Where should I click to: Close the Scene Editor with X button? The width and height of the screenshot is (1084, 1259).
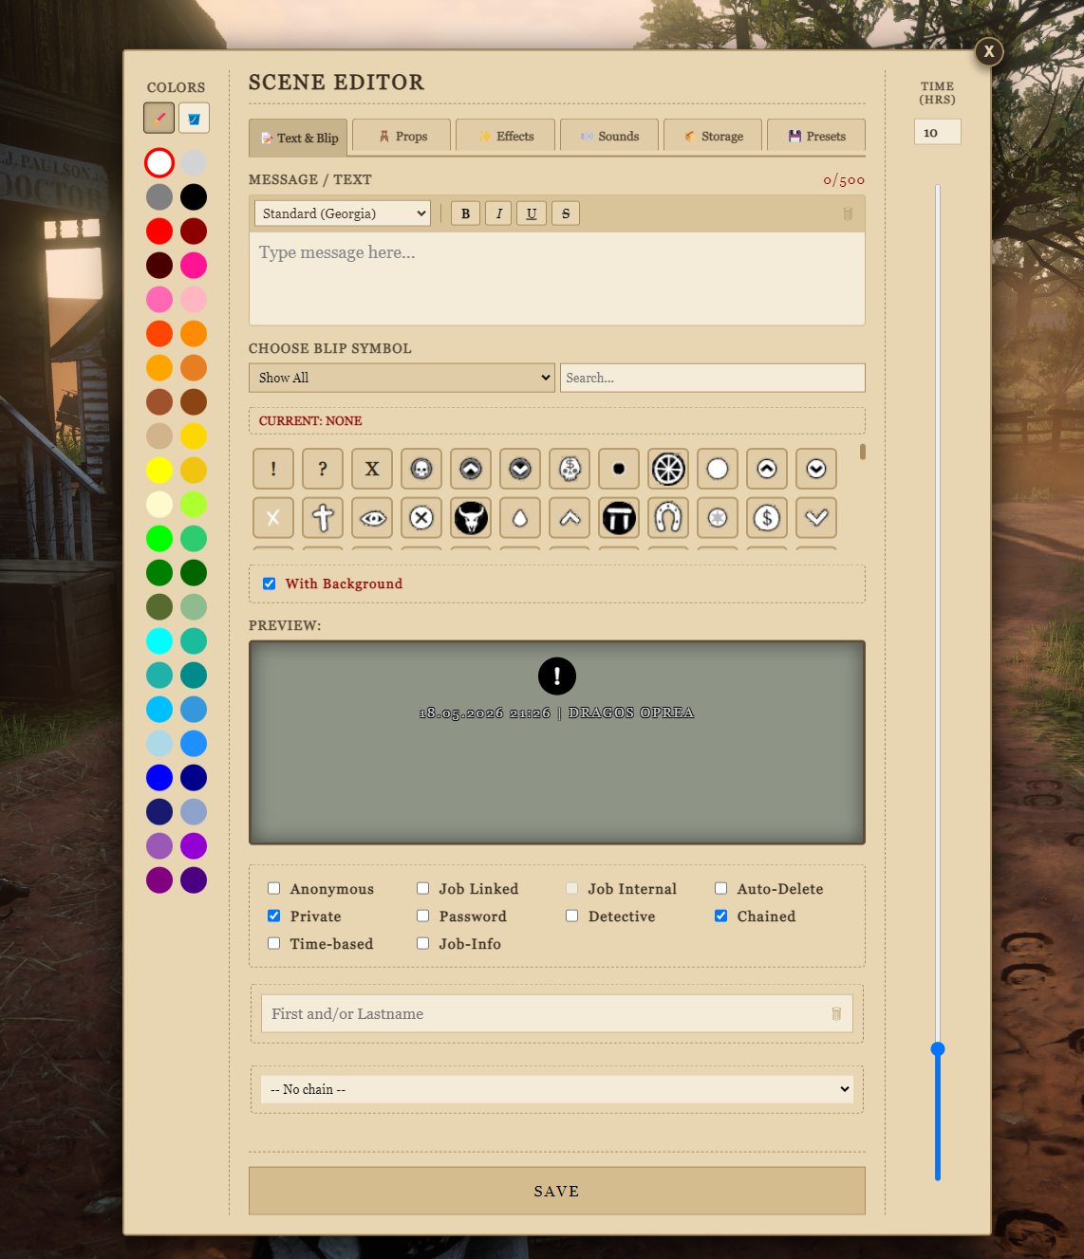[x=989, y=51]
